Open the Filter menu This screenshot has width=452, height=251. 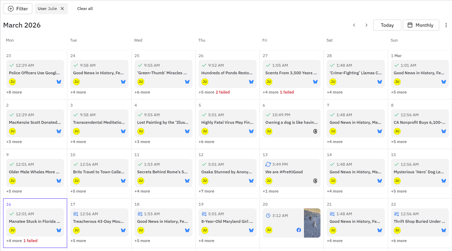point(18,9)
